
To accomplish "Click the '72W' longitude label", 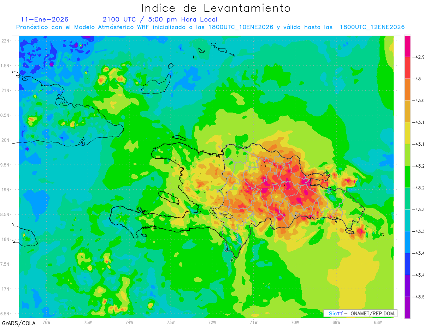I will click(x=212, y=322).
